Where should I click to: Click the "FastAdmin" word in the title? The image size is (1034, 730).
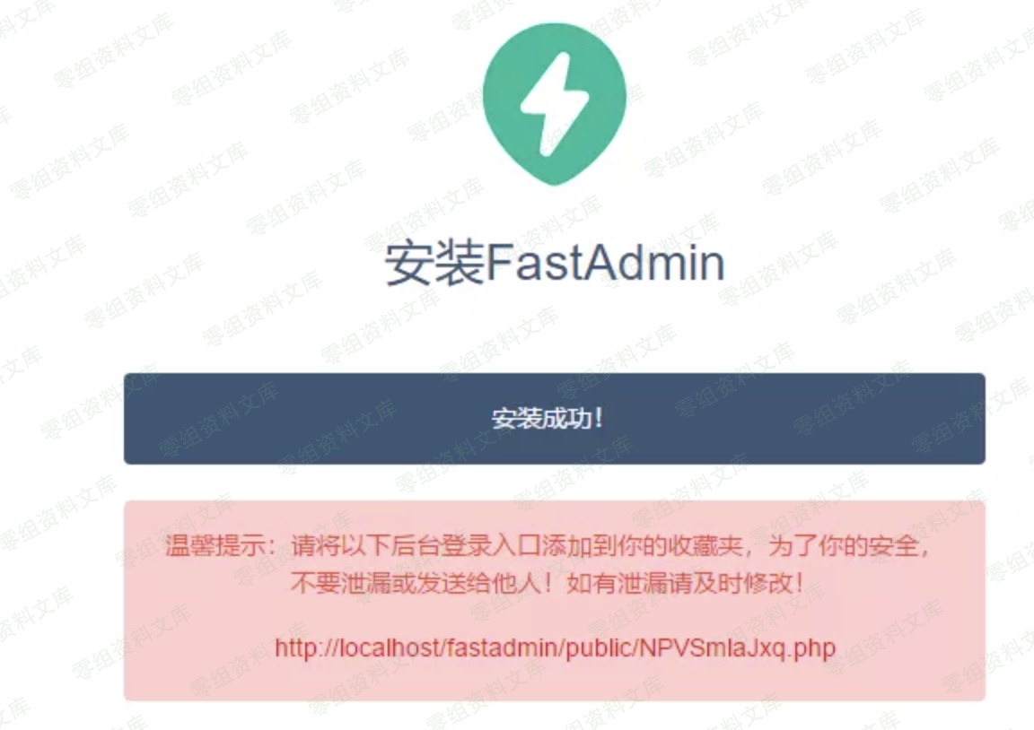click(605, 262)
